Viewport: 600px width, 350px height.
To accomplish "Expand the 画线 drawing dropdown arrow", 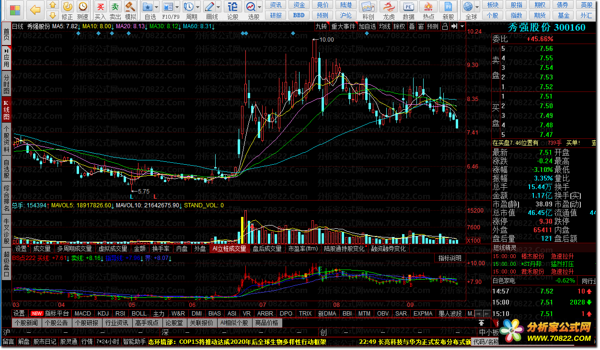I will pyautogui.click(x=218, y=7).
